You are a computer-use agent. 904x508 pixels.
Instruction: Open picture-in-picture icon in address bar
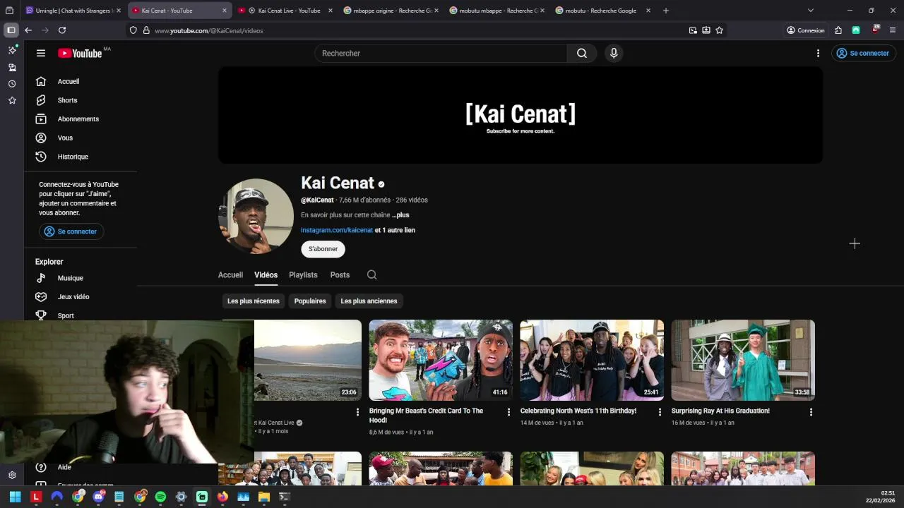(693, 30)
